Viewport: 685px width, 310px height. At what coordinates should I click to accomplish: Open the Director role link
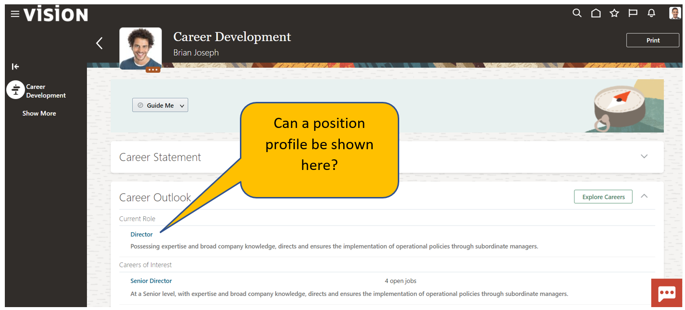[x=141, y=234]
